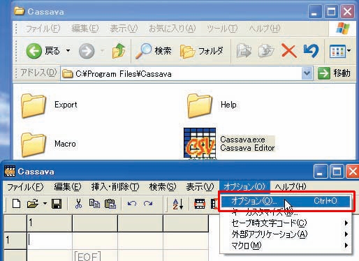Image resolution: width=359 pixels, height=261 pixels.
Task: Click the Cut scissors icon
Action: [79, 204]
